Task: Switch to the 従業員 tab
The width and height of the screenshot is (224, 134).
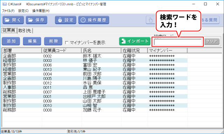Action: (x=9, y=30)
